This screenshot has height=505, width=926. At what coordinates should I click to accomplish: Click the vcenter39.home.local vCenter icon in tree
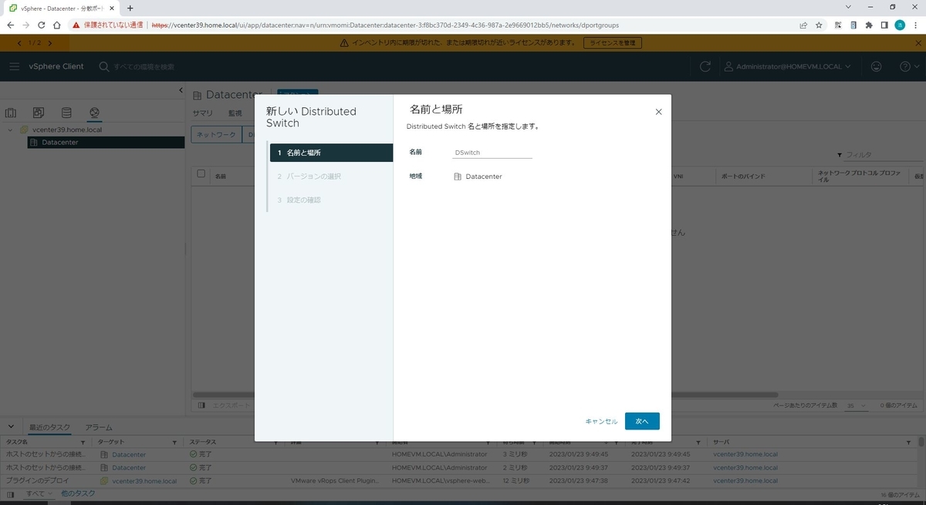(x=23, y=130)
